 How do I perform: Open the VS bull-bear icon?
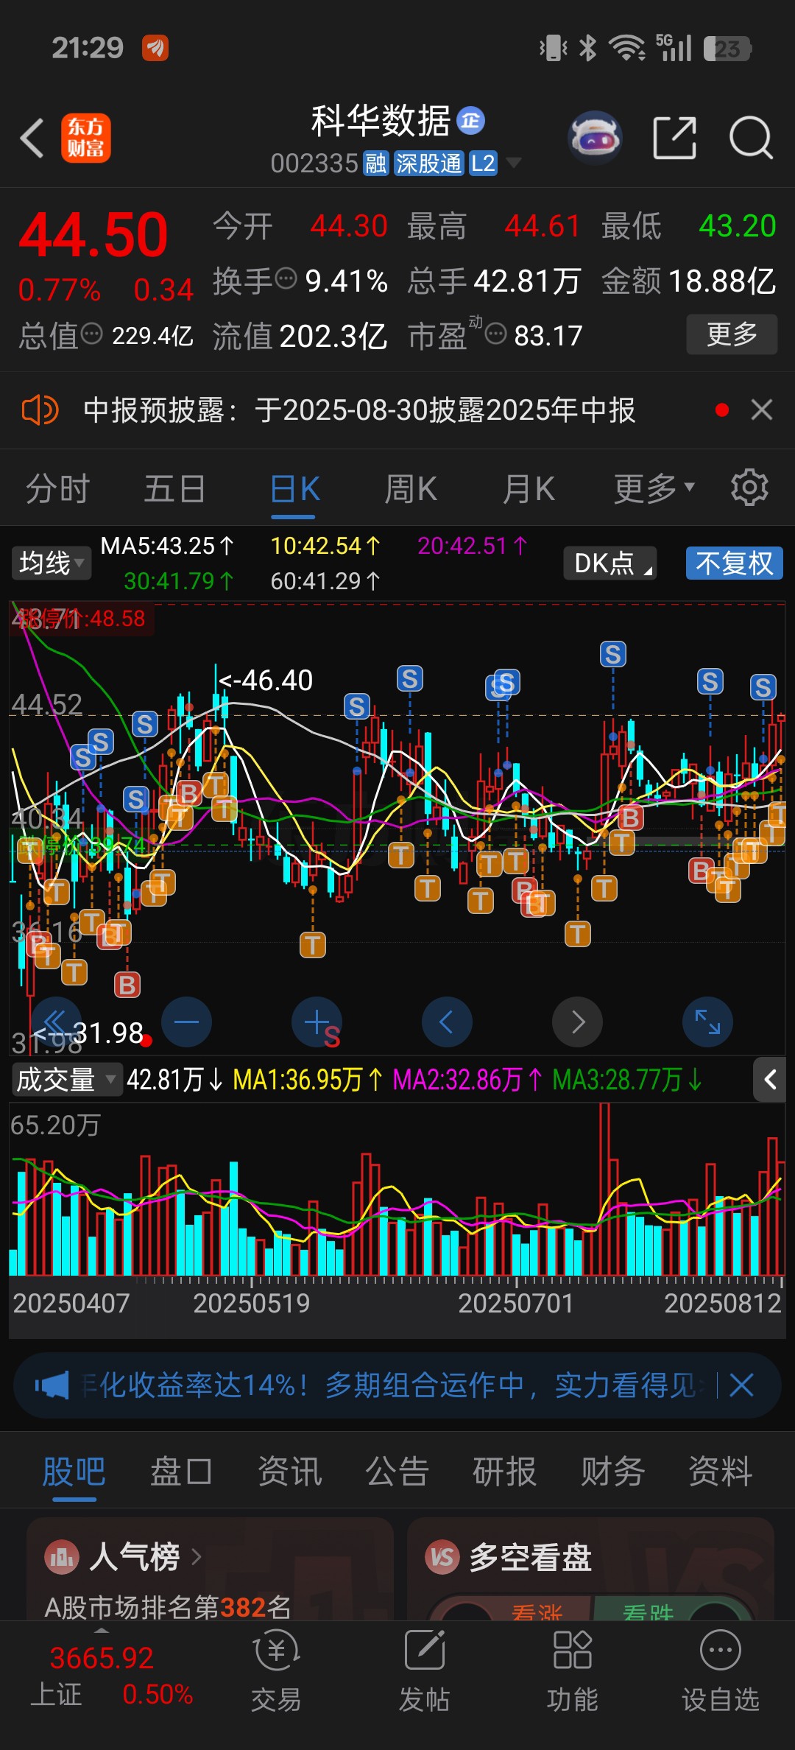442,1557
